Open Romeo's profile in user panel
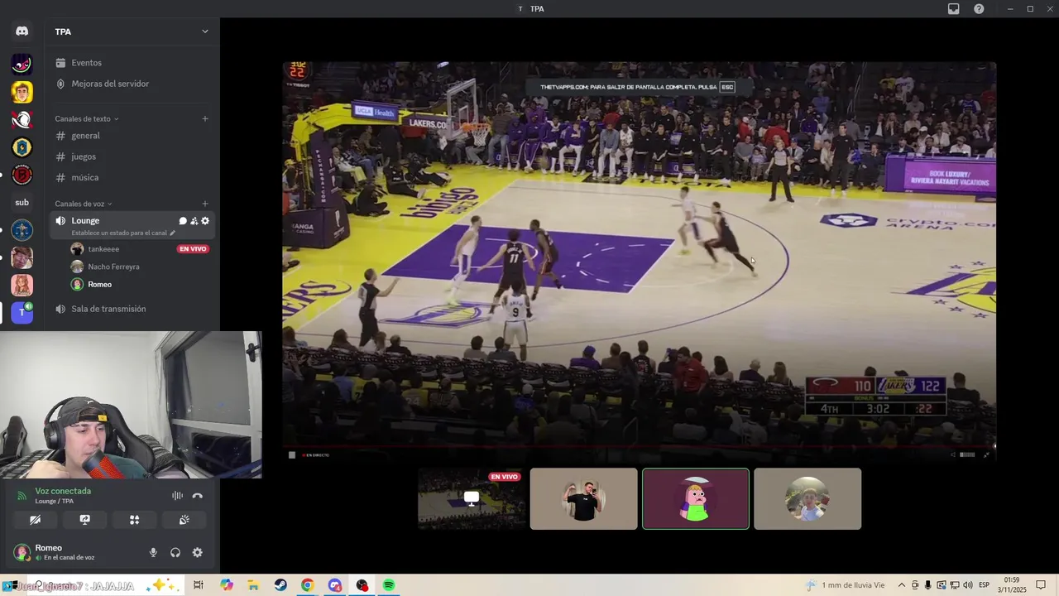This screenshot has width=1059, height=596. tap(55, 552)
